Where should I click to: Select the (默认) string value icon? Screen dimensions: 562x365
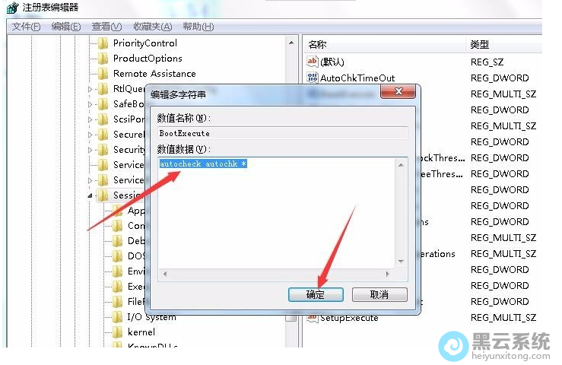pos(313,62)
